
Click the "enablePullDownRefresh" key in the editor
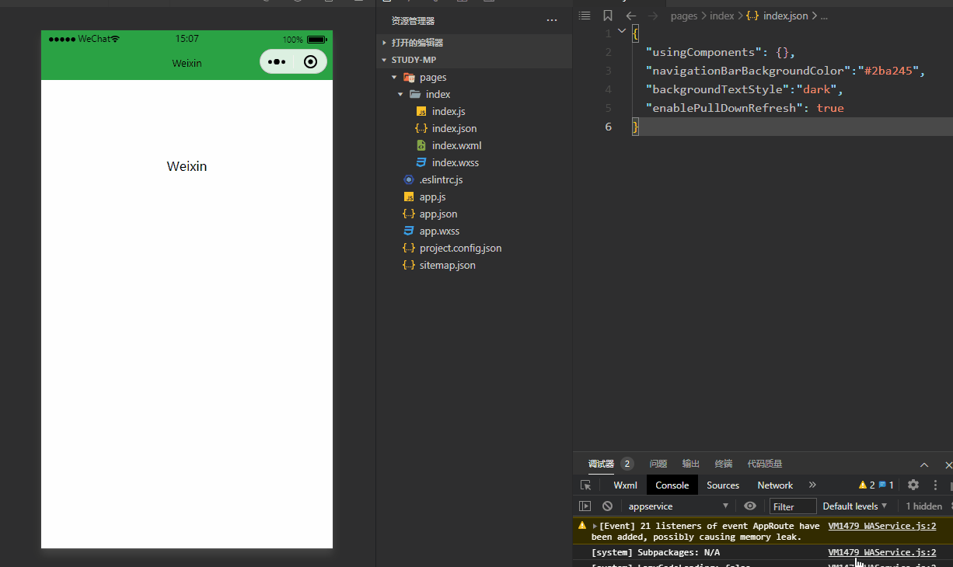721,108
